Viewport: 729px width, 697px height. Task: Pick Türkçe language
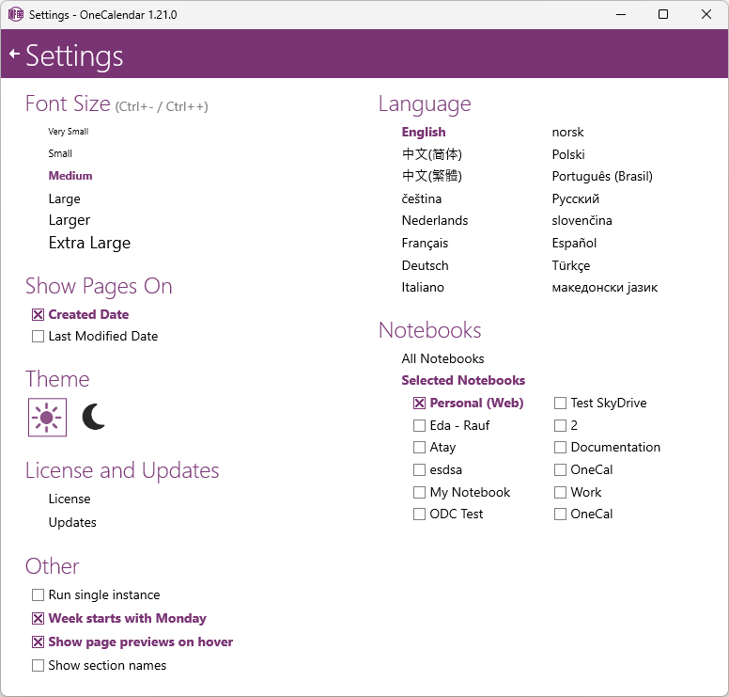(x=571, y=265)
